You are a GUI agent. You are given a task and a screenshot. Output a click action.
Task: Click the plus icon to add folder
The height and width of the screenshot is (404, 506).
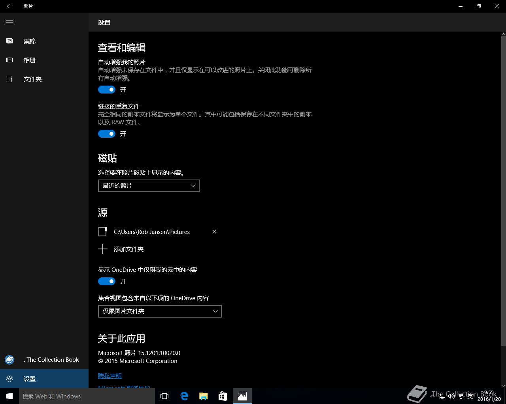(103, 249)
